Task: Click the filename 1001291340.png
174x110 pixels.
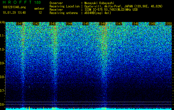Action: pos(14,7)
